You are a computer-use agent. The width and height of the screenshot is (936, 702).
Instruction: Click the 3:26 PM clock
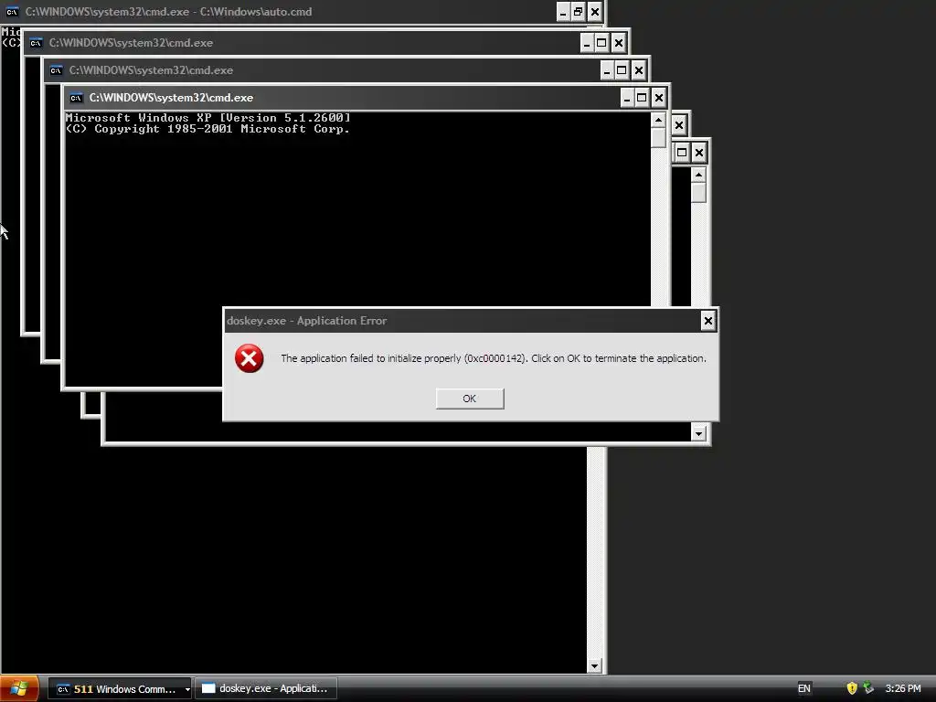902,689
